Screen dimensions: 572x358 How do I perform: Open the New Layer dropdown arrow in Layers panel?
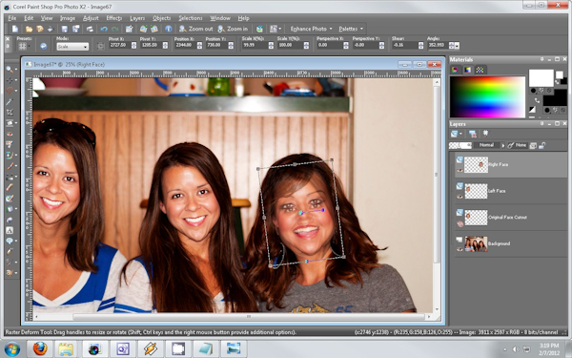[461, 134]
